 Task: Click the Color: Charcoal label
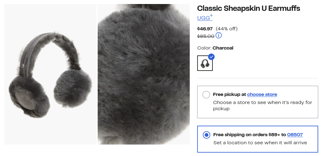[215, 48]
